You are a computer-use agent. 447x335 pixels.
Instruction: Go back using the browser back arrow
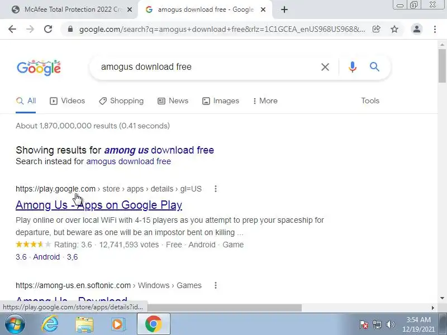(x=12, y=29)
